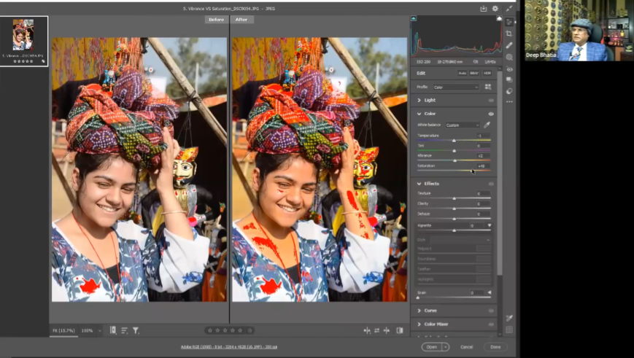Select the Crop tool in right toolbar
Viewport: 634px width, 358px height.
click(x=509, y=34)
